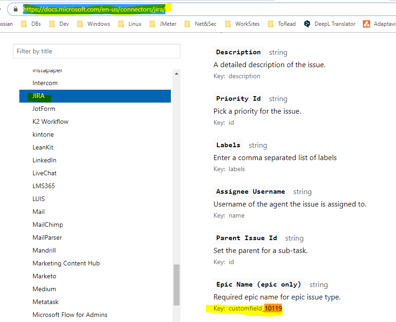Click 'Enter a comma separated list of labels'
This screenshot has width=396, height=322.
(x=275, y=158)
